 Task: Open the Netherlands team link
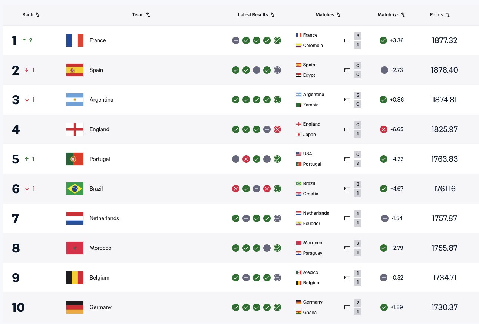point(104,218)
